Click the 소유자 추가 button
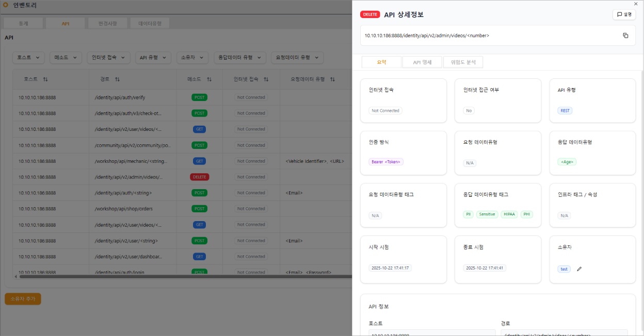The image size is (644, 336). (x=23, y=299)
